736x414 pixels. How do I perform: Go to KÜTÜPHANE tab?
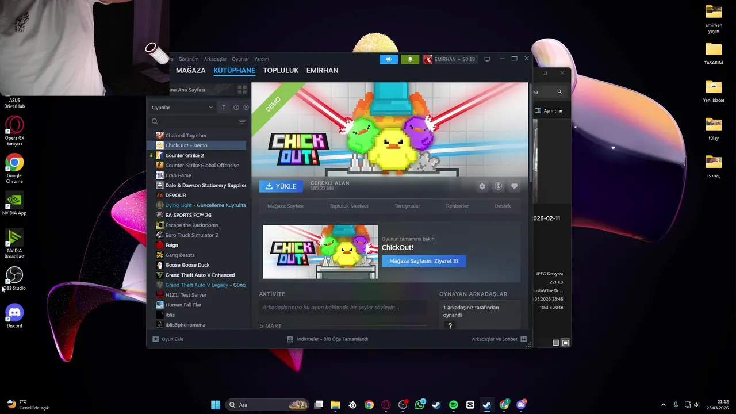234,70
